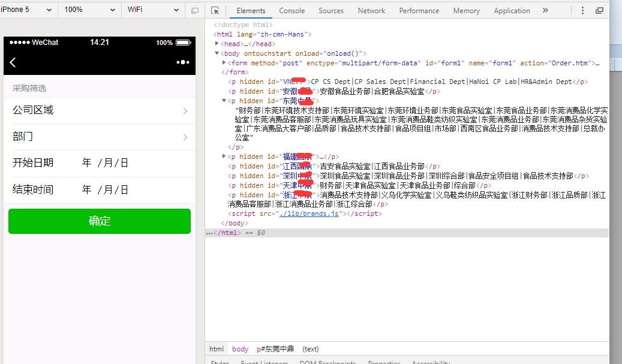Select the closing </html> == $0 line

click(x=407, y=233)
